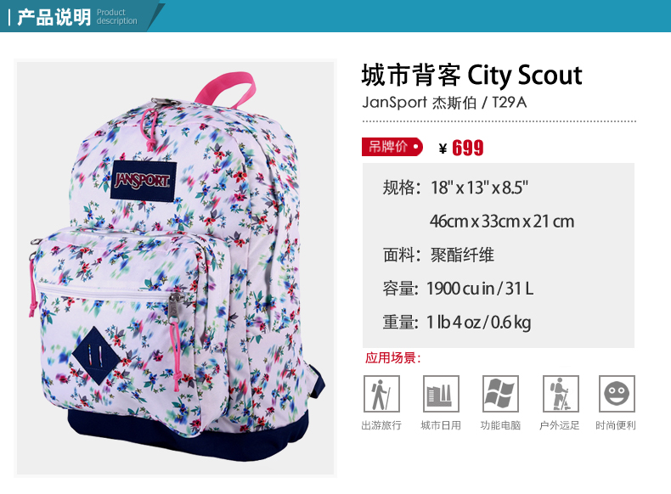Click the 户外远足 backpacker icon

click(561, 394)
